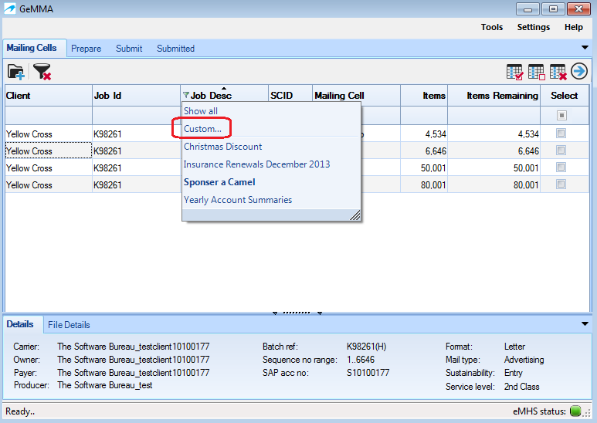Viewport: 597px width, 423px height.
Task: Choose Show all in the filter list
Action: (201, 111)
